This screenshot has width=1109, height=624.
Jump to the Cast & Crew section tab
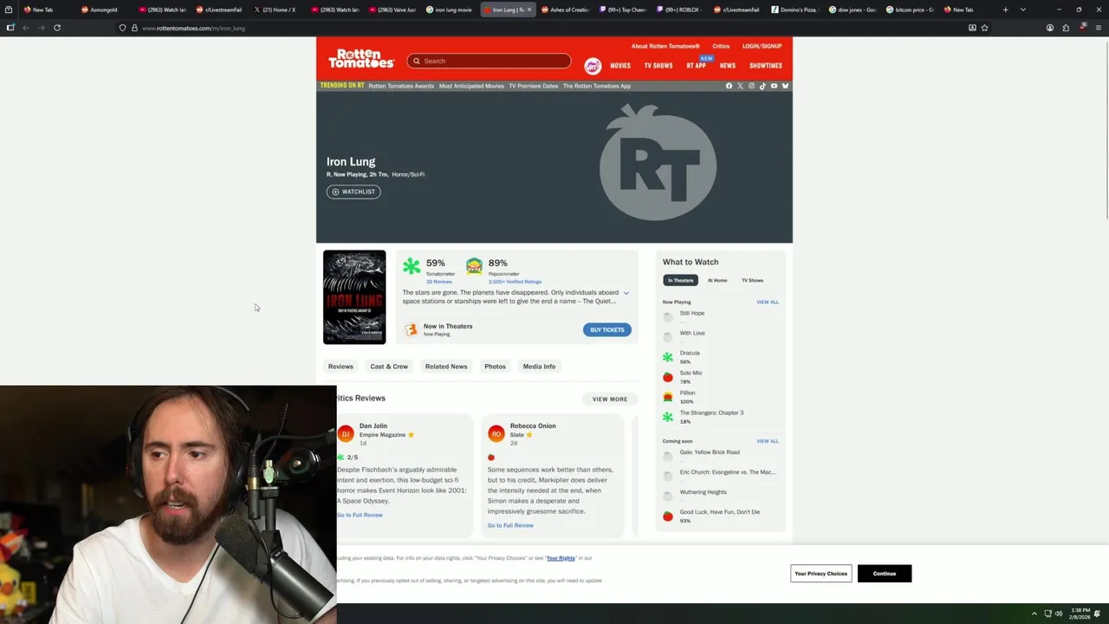pyautogui.click(x=389, y=367)
